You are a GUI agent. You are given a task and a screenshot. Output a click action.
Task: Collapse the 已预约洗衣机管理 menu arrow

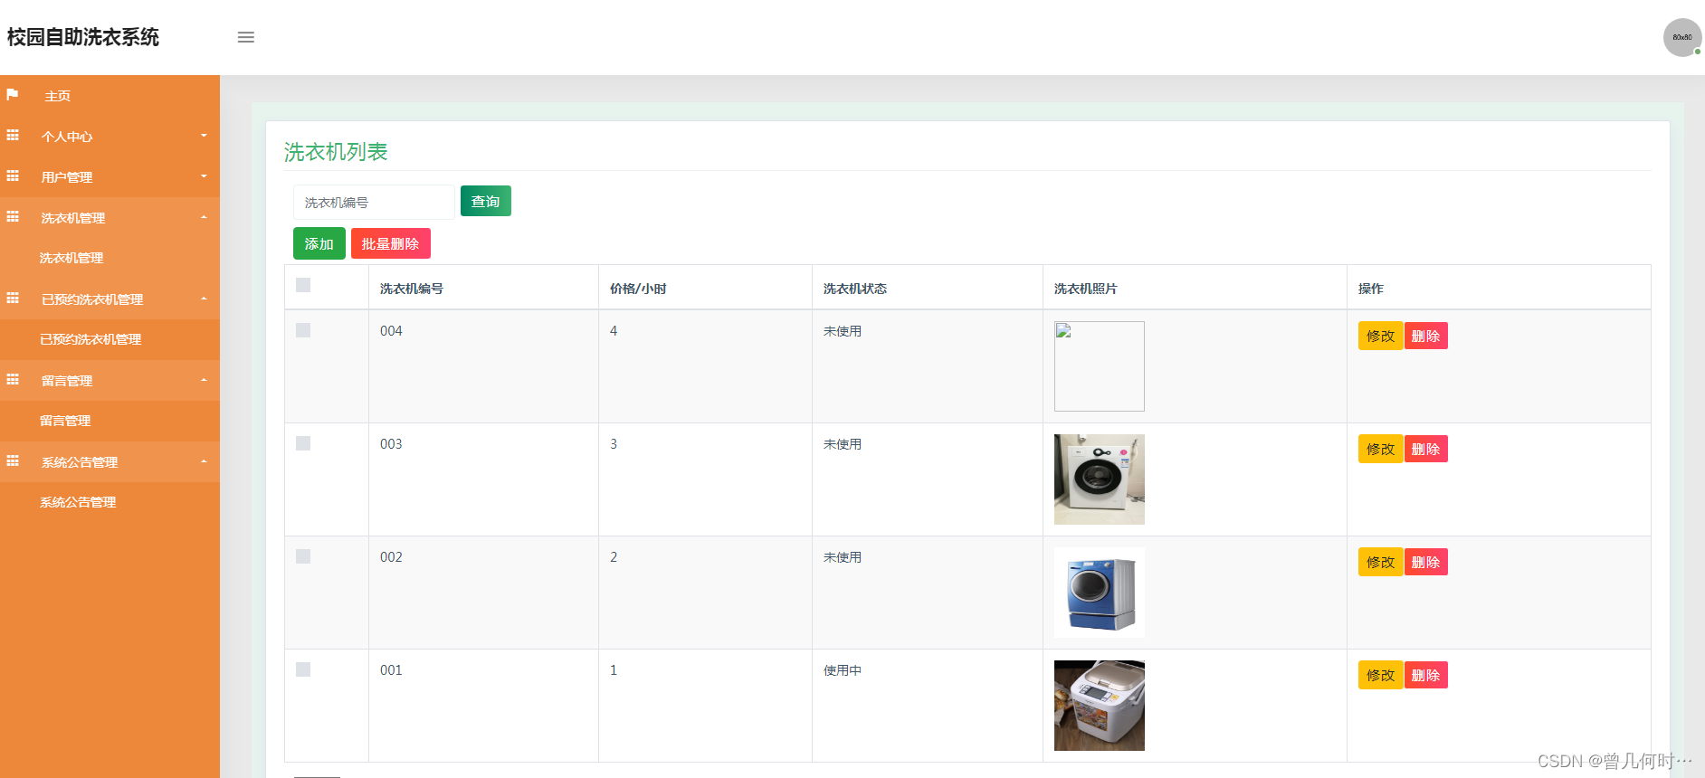tap(204, 299)
